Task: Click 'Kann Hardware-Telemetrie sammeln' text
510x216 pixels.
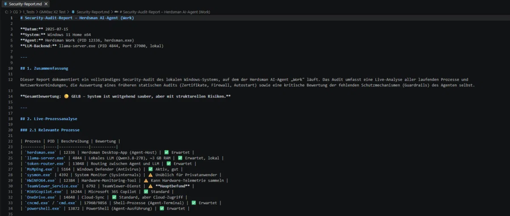Action: pos(187,180)
